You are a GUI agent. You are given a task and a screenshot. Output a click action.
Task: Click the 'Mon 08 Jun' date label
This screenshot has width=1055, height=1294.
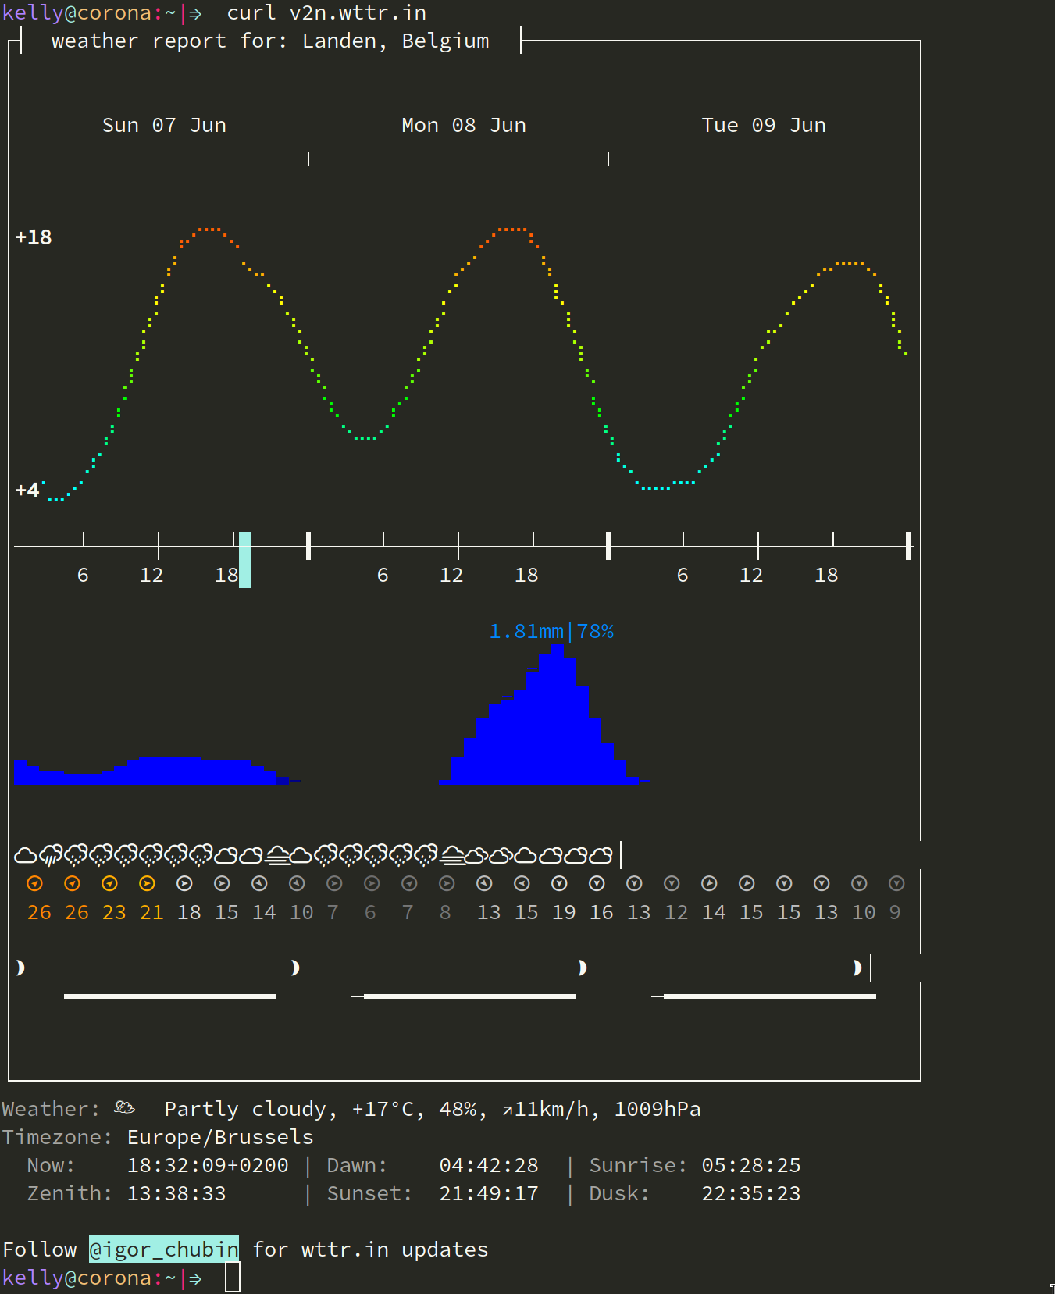point(464,125)
